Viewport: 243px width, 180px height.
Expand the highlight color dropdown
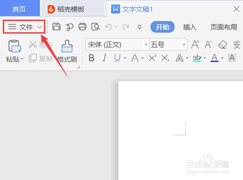(x=205, y=58)
